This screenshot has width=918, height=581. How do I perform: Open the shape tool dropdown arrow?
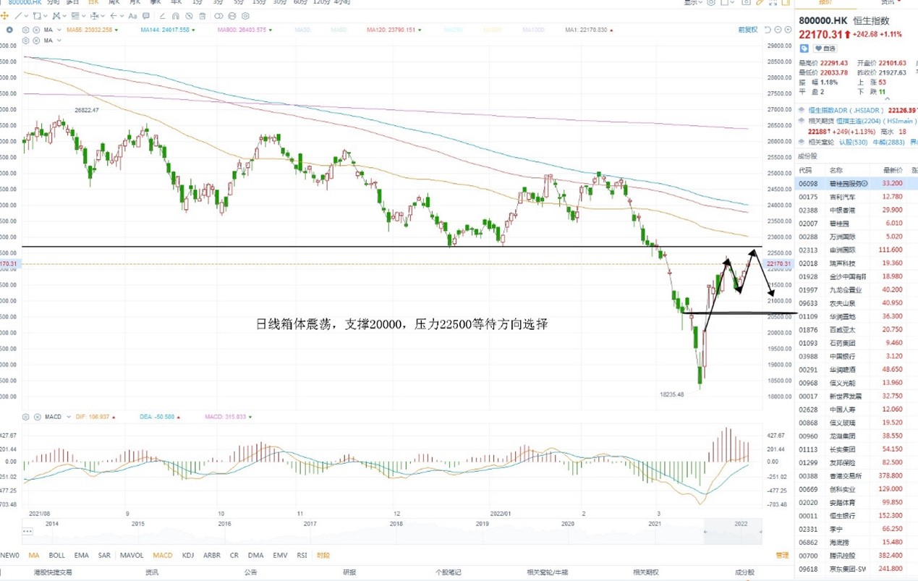[45, 16]
